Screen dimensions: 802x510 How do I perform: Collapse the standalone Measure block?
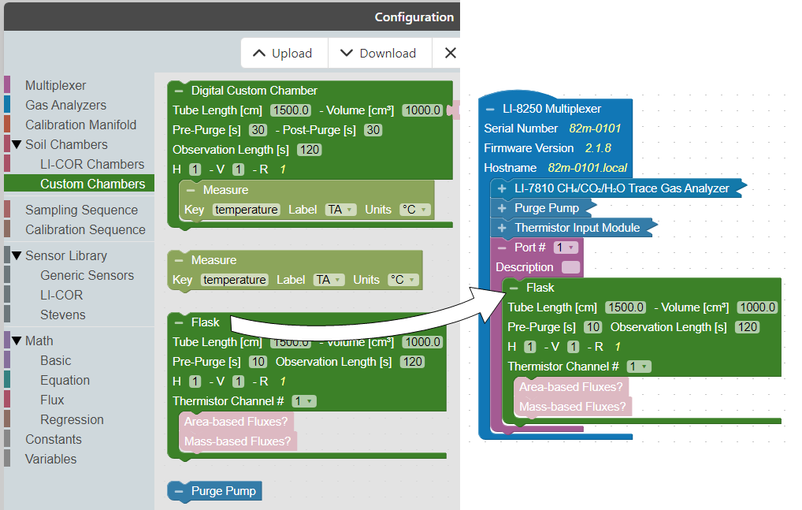[179, 260]
